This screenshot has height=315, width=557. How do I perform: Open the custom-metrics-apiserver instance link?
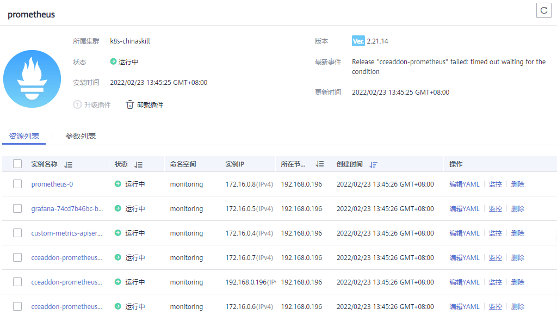(66, 233)
